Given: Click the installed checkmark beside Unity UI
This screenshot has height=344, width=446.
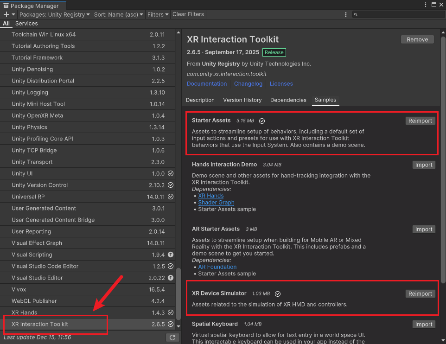Looking at the screenshot, I should coord(171,173).
